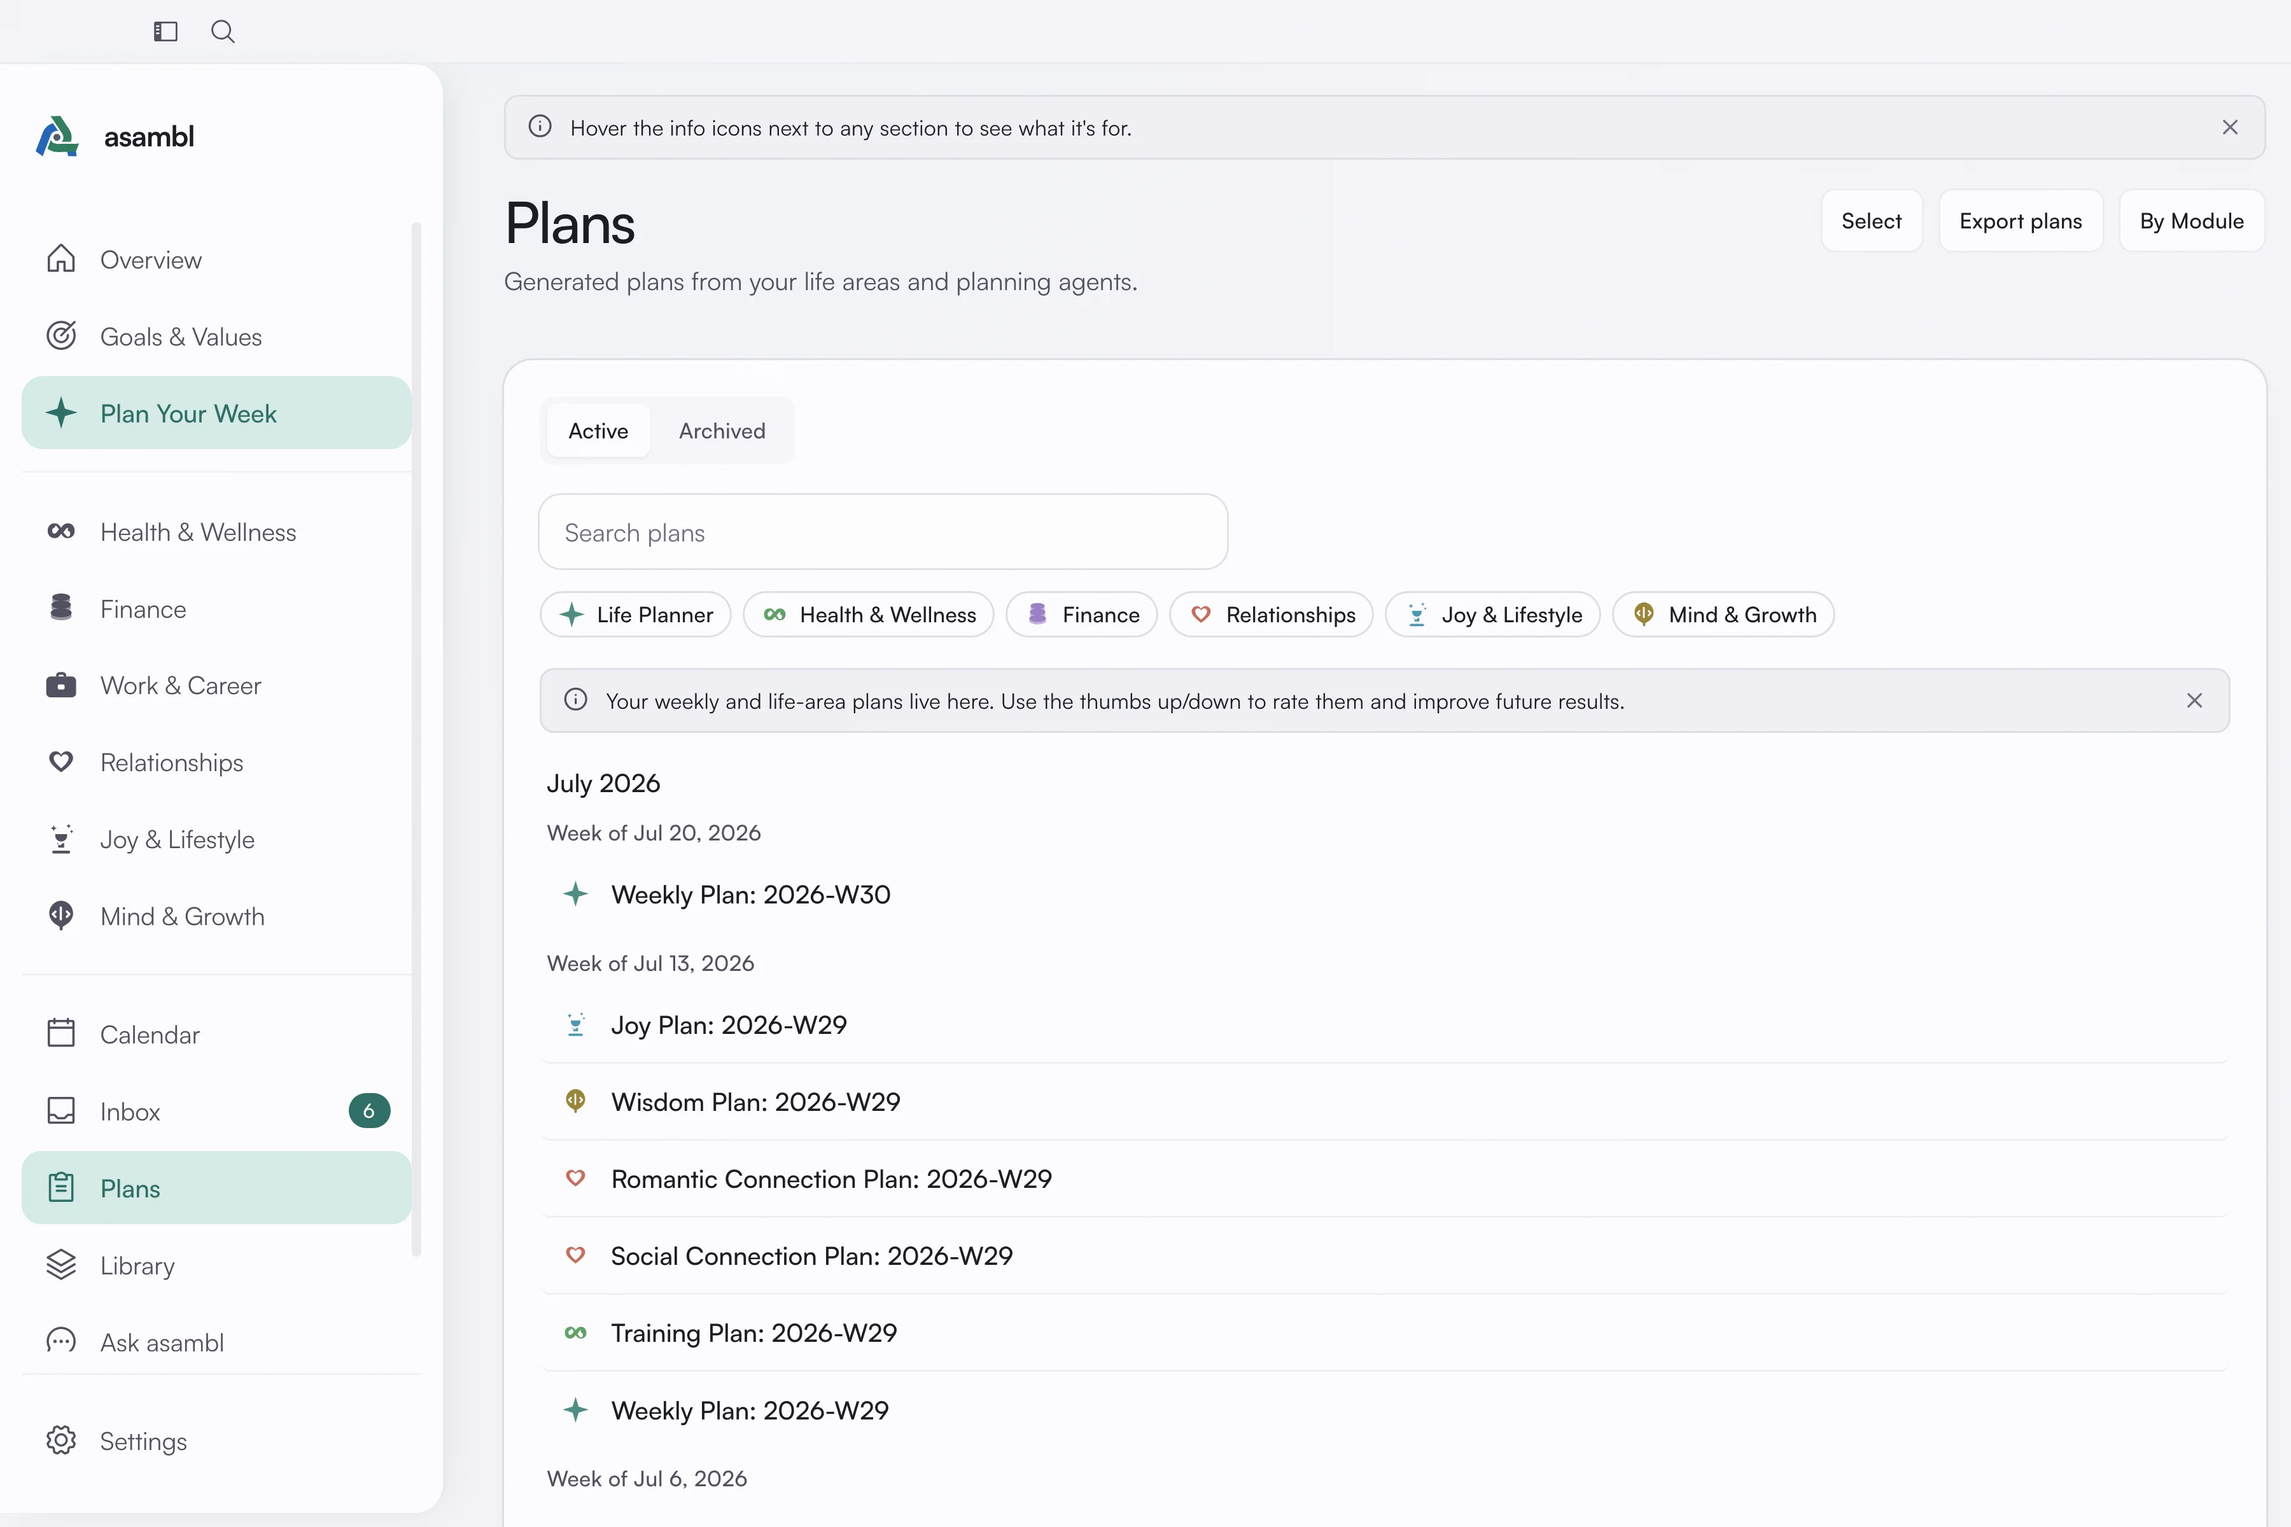
Task: Toggle the Health & Wellness filter chip
Action: (x=868, y=615)
